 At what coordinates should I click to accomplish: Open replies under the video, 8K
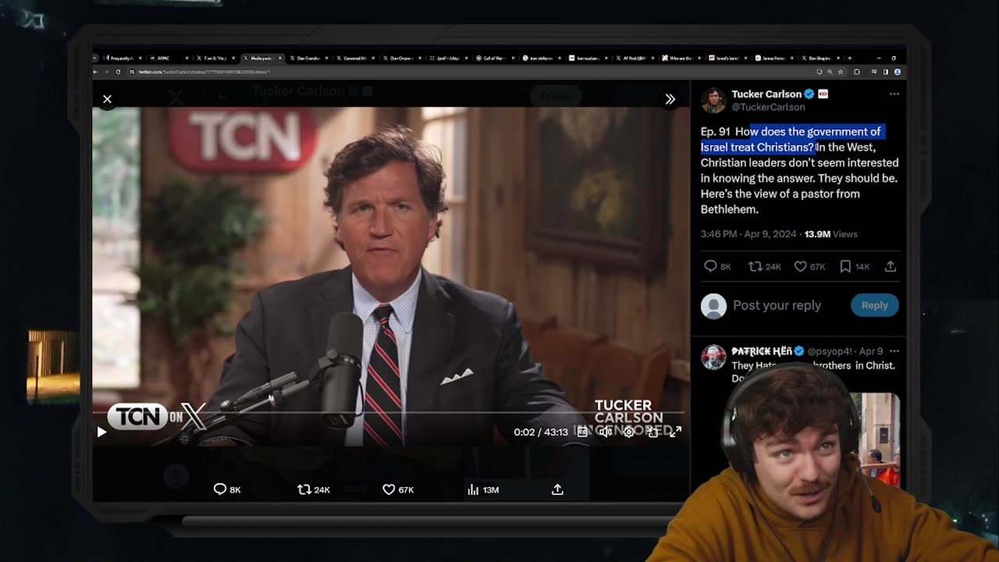coord(227,489)
